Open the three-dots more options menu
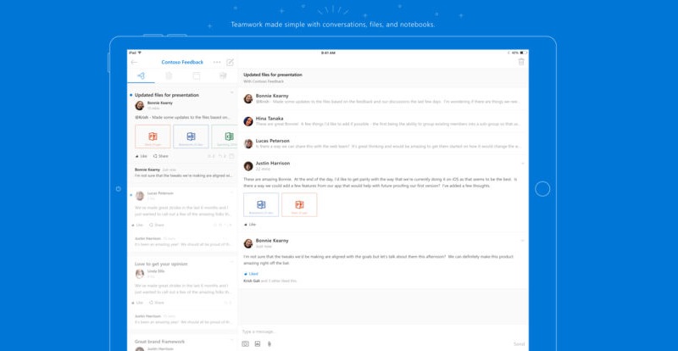This screenshot has width=678, height=351. [x=217, y=63]
